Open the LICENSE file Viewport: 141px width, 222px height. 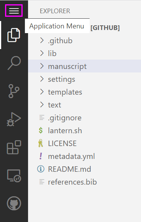point(62,143)
